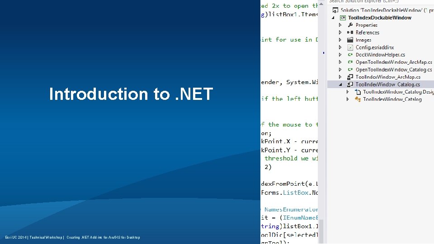The width and height of the screenshot is (434, 244).
Task: Open DockWindowHelper.cs file
Action: click(380, 55)
